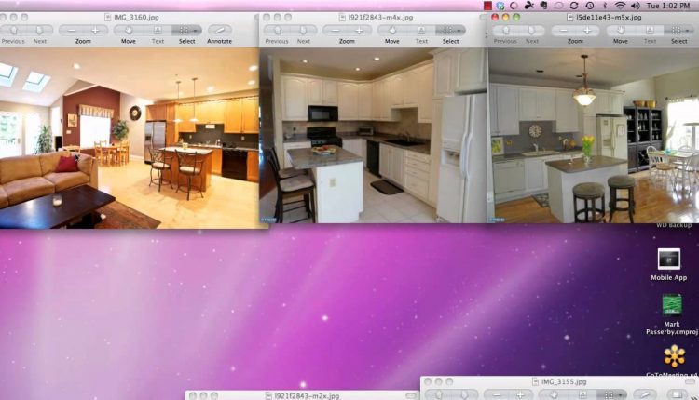Screen dimensions: 699x400
Task: Open Time Machine menu bar icon
Action: point(589,6)
